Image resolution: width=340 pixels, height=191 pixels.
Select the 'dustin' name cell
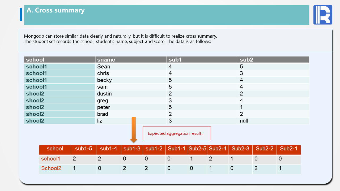pyautogui.click(x=104, y=94)
